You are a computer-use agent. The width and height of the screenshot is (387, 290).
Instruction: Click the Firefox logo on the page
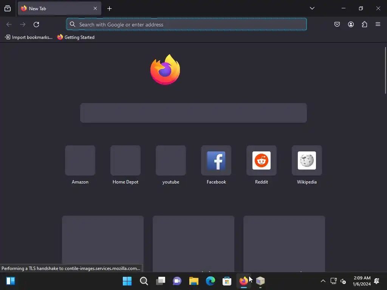point(165,69)
